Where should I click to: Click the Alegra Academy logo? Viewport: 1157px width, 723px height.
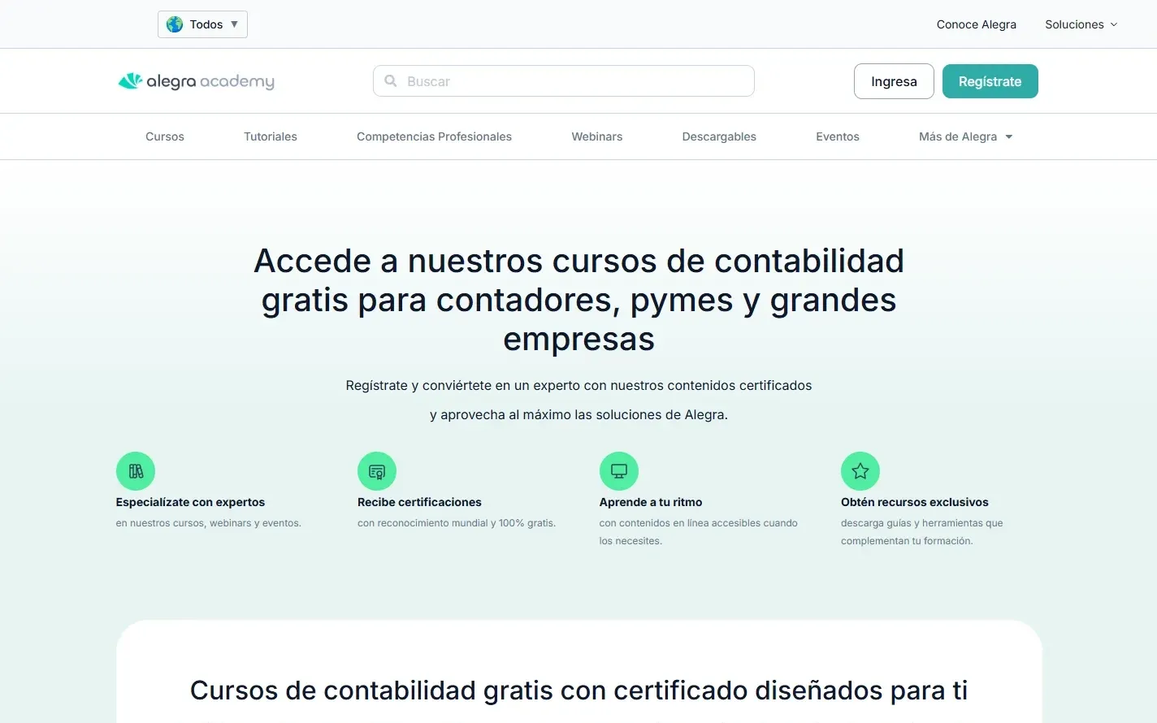[x=196, y=81]
